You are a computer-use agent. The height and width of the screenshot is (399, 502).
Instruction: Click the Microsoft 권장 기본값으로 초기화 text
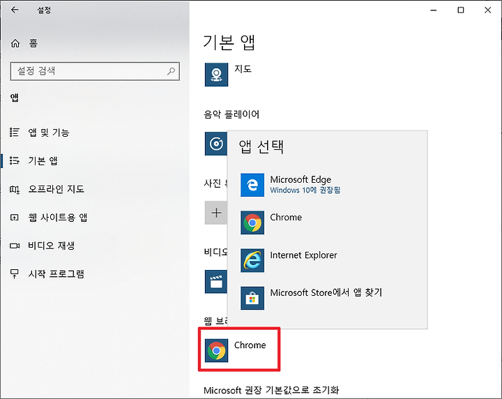pos(271,391)
